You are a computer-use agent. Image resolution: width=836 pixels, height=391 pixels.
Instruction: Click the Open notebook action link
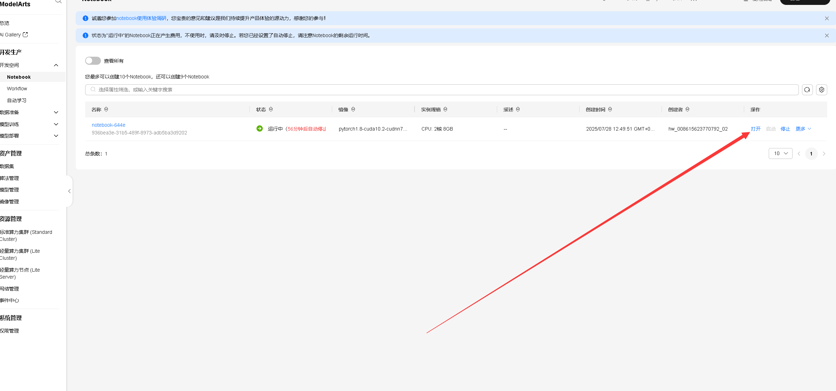(x=755, y=129)
